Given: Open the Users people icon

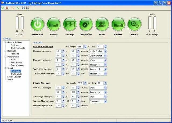Looking at the screenshot, I should tap(102, 24).
